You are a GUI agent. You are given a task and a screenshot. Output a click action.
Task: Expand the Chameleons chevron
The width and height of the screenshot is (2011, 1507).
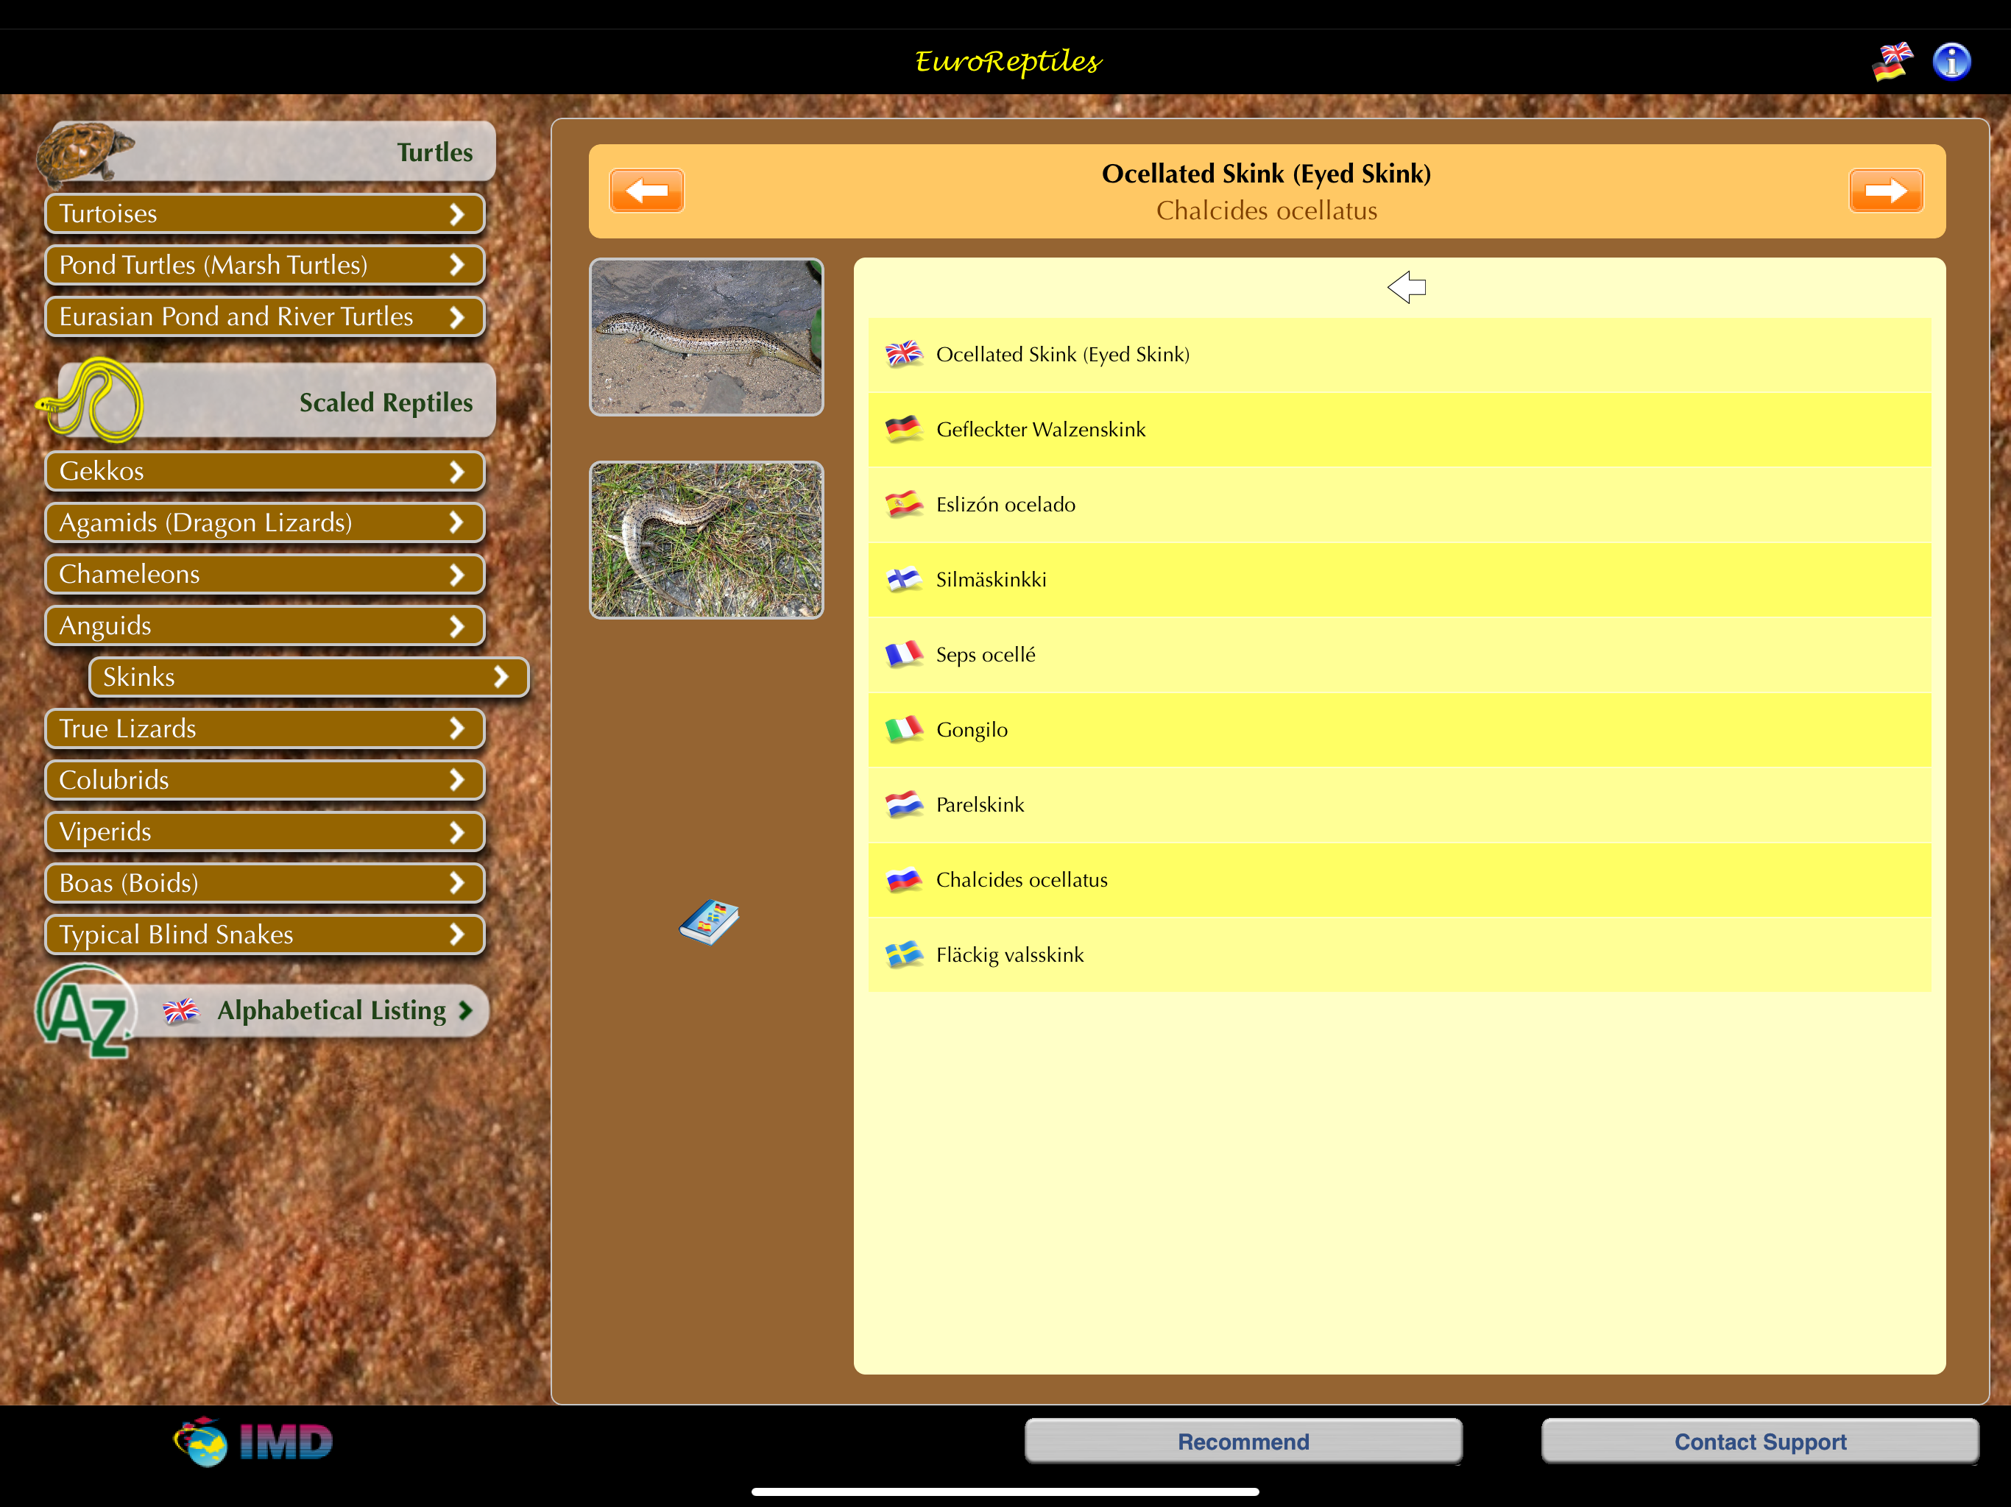(457, 573)
